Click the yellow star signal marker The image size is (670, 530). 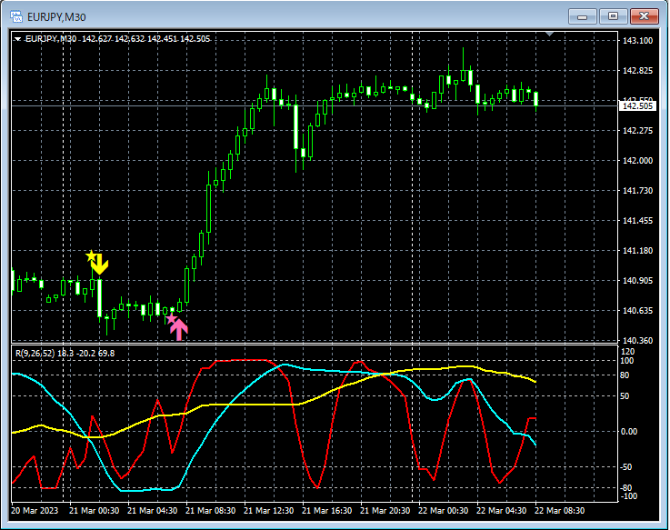[x=91, y=256]
